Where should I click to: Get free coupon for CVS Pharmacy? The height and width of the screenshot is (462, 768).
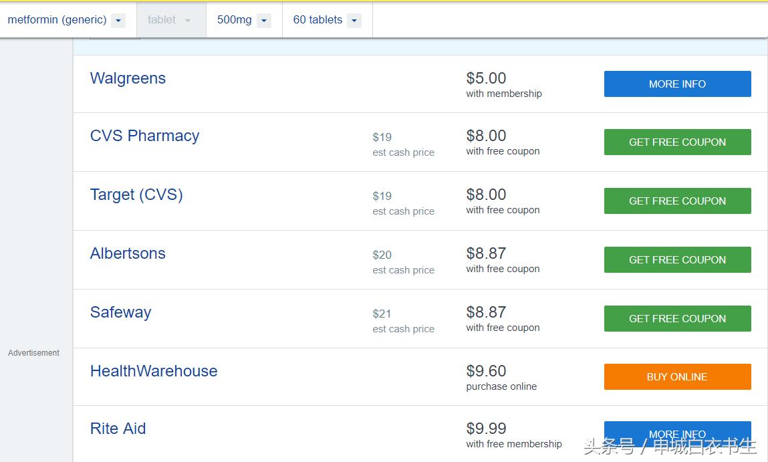[x=677, y=142]
